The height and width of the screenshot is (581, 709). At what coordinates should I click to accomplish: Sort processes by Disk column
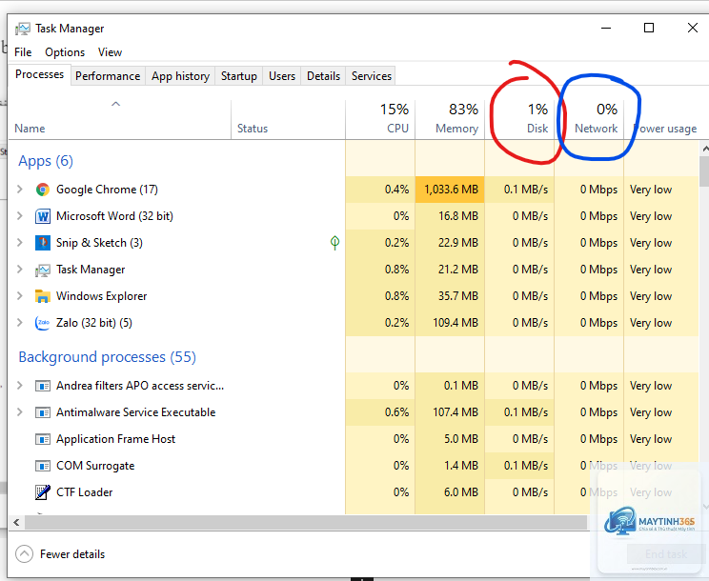(x=519, y=120)
